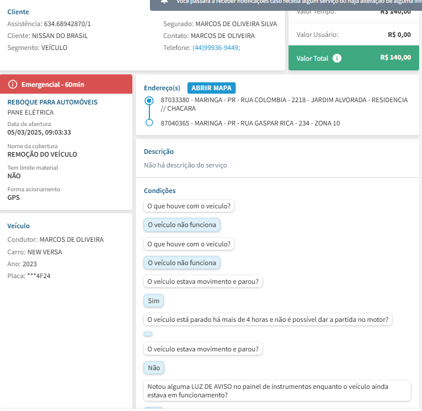The width and height of the screenshot is (422, 411).
Task: Click the question about parado há mais de 4 horas
Action: [268, 320]
